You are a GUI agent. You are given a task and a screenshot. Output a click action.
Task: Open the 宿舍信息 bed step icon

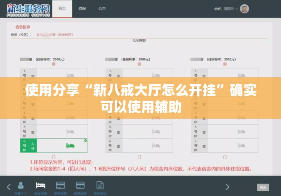(41, 185)
